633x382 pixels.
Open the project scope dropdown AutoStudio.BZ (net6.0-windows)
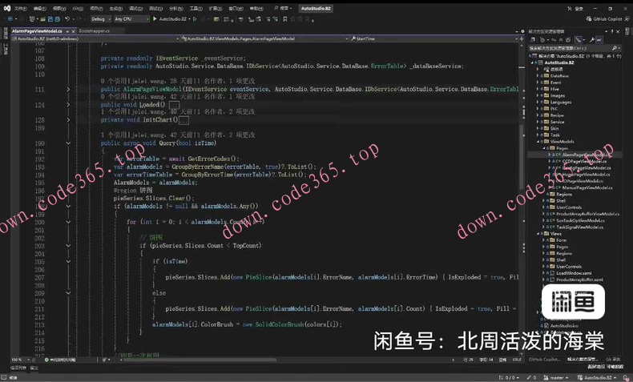(95, 38)
